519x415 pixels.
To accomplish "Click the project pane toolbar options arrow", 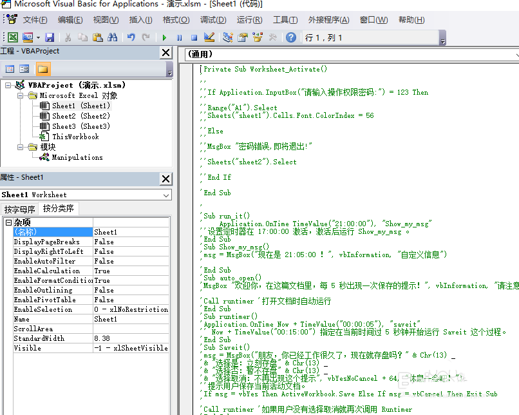I will click(169, 69).
